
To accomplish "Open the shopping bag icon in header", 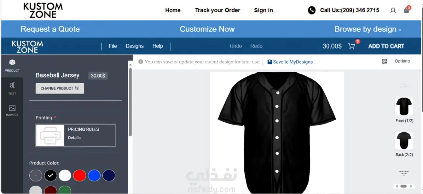I will coord(406,10).
